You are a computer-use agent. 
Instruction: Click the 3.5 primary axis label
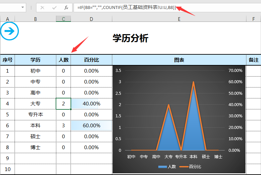click(x=118, y=71)
